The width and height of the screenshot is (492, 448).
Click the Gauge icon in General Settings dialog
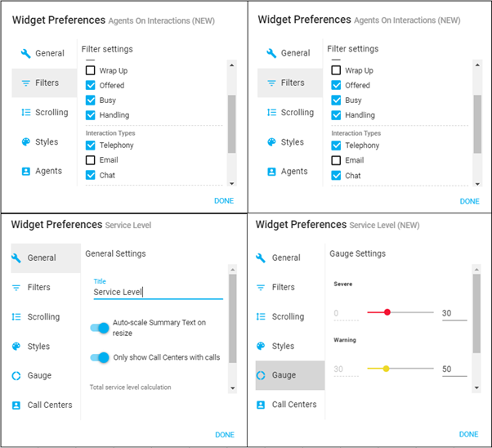[x=16, y=376]
